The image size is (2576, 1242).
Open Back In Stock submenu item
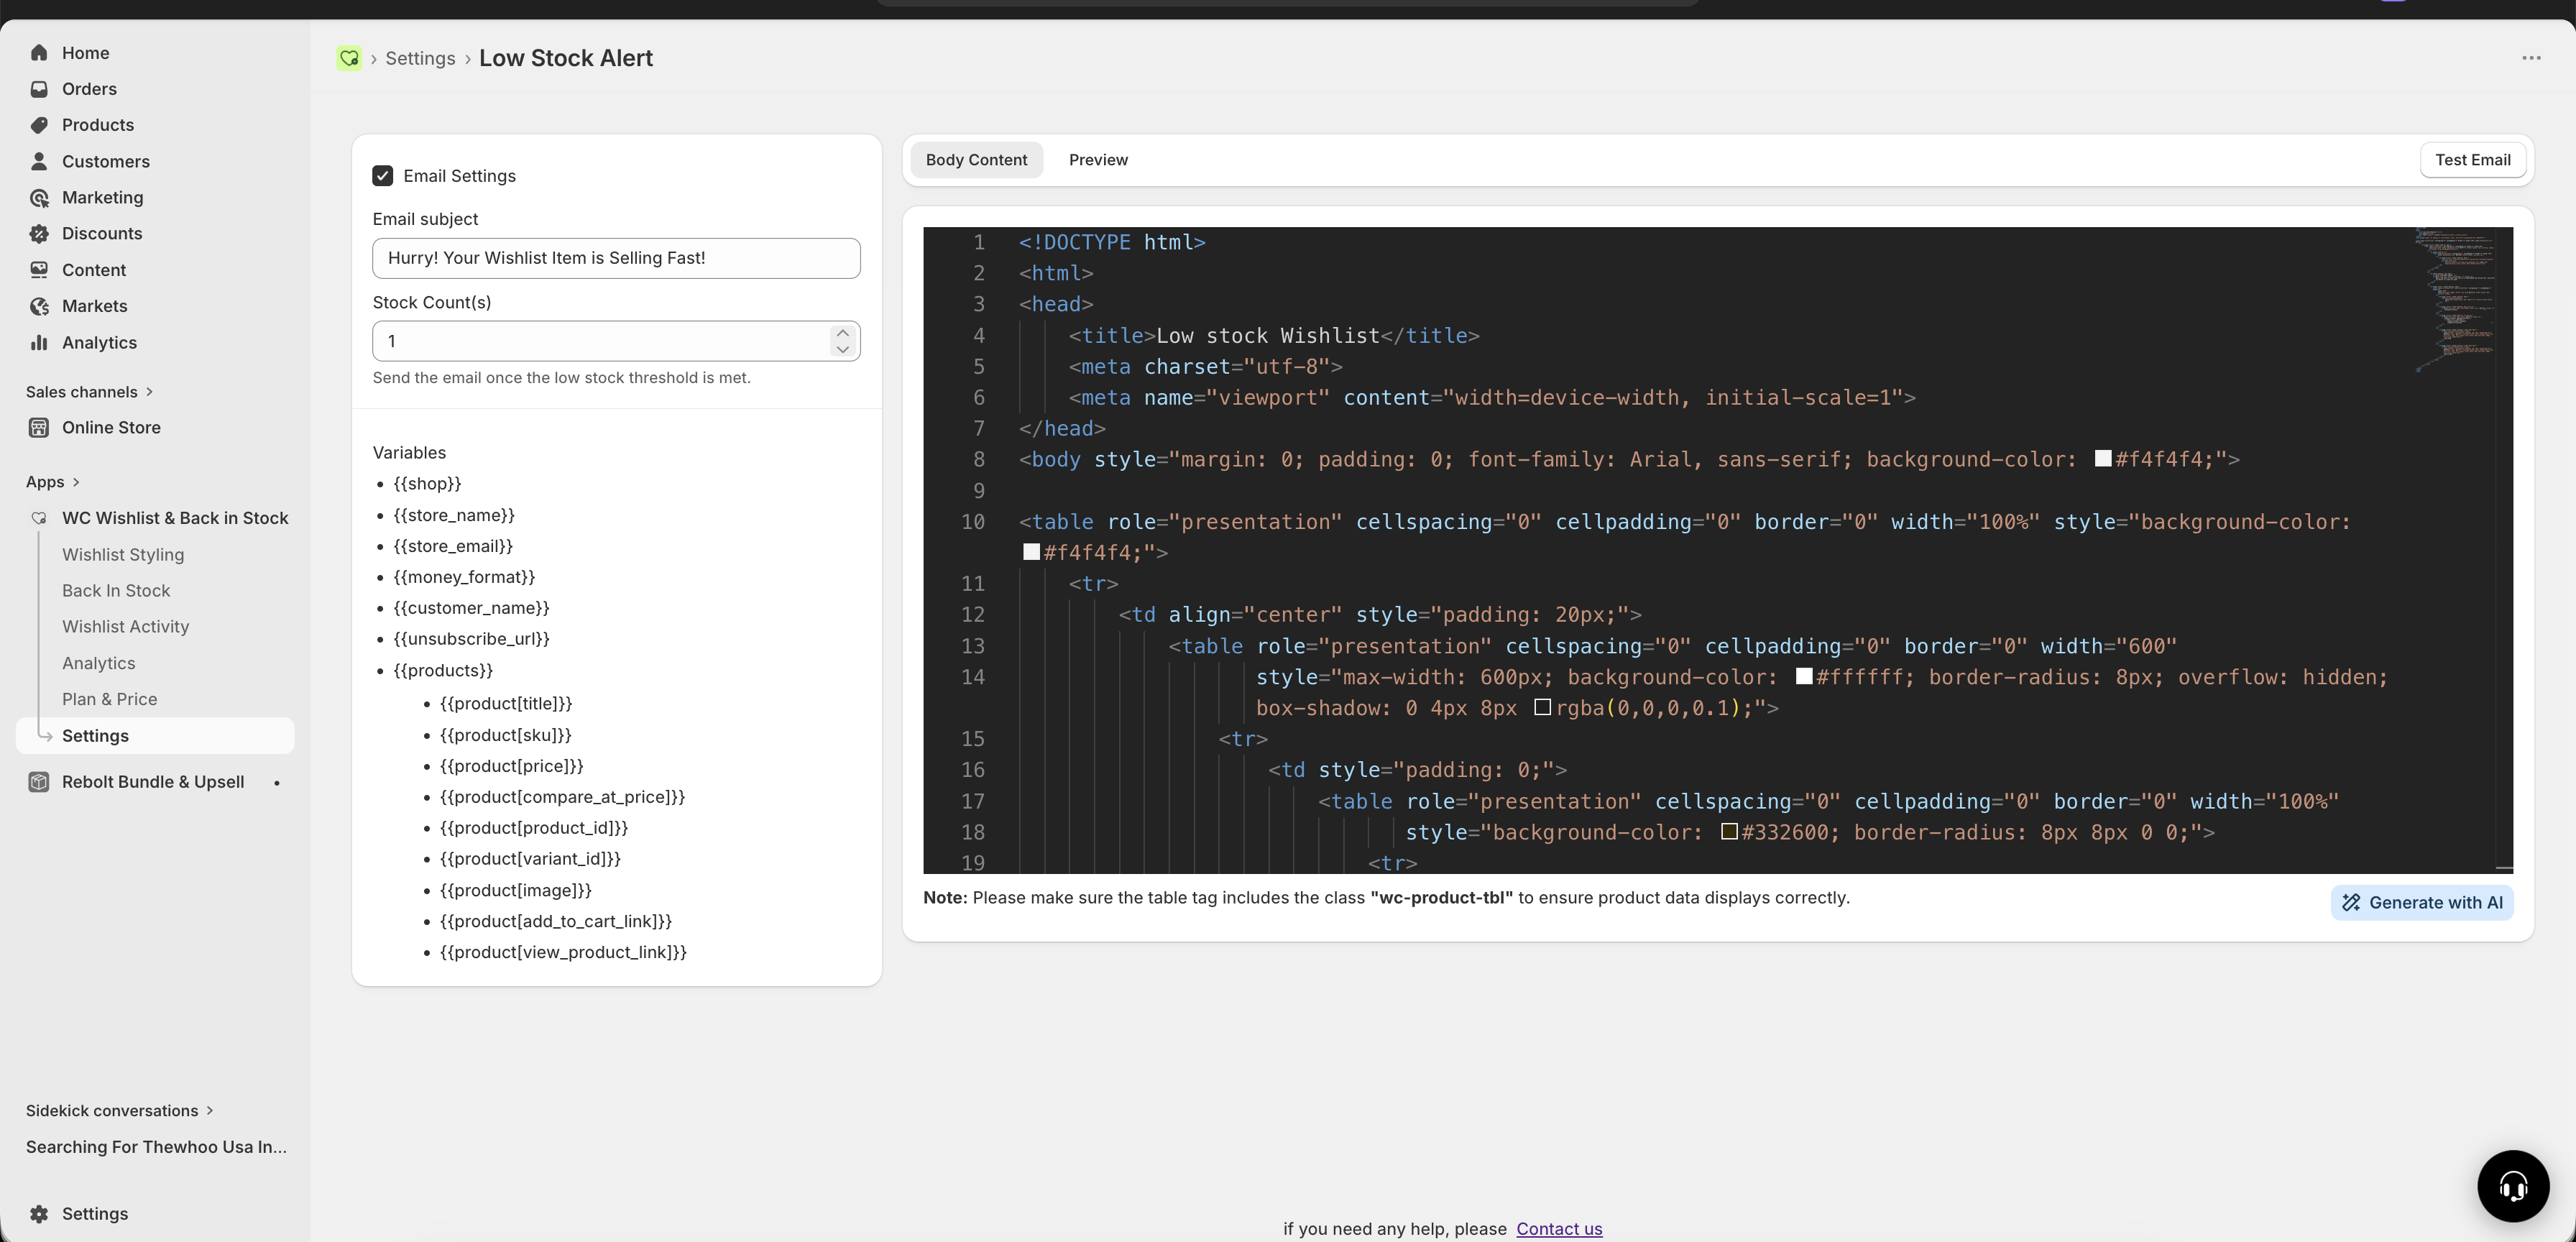(x=116, y=591)
